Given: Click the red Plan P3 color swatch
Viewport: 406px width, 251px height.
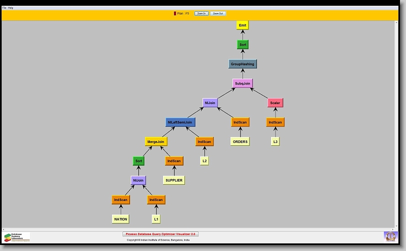Looking at the screenshot, I should [x=175, y=13].
